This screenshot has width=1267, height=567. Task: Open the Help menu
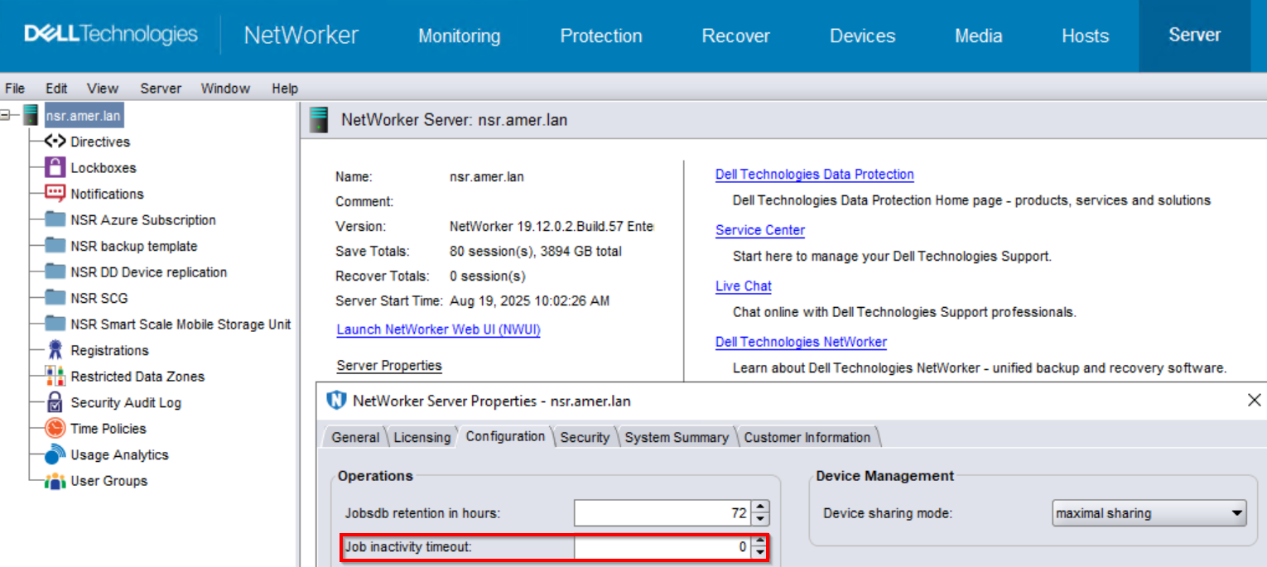285,89
